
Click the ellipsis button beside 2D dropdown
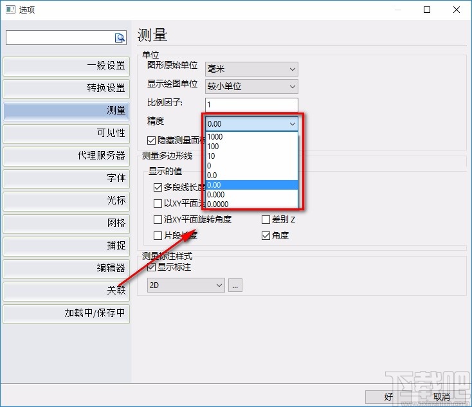point(235,285)
